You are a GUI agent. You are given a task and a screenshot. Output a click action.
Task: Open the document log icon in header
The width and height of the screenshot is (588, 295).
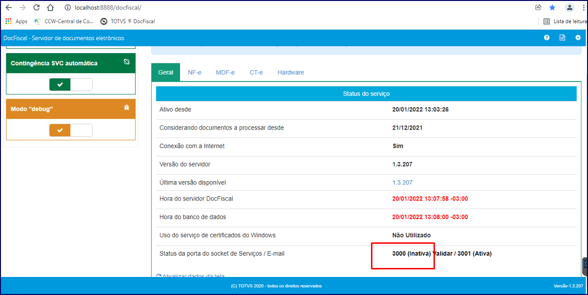click(562, 38)
